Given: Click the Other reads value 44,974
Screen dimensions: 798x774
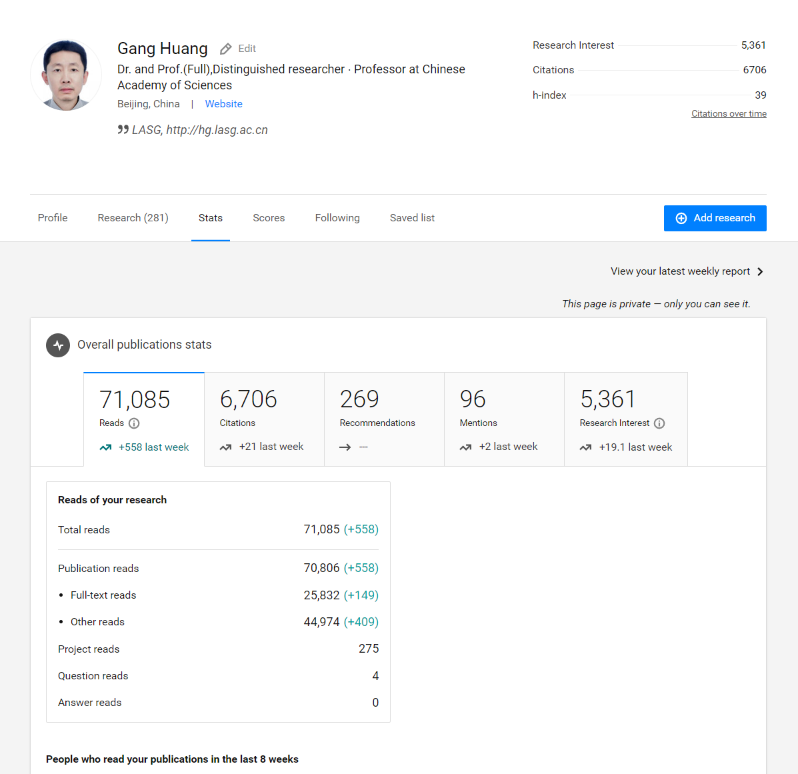Looking at the screenshot, I should click(321, 622).
